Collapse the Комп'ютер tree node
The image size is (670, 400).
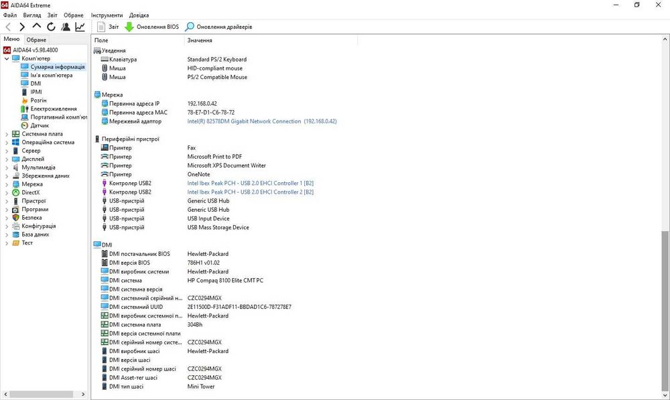[x=7, y=58]
